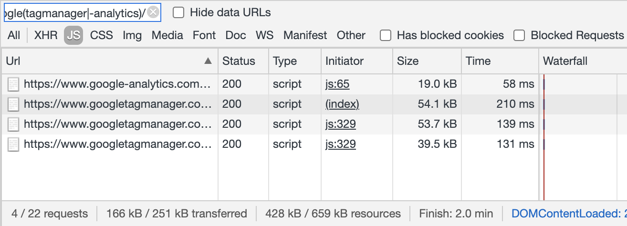The image size is (627, 226).
Task: Click the 428 kB / 659 kB resources summary
Action: 334,214
